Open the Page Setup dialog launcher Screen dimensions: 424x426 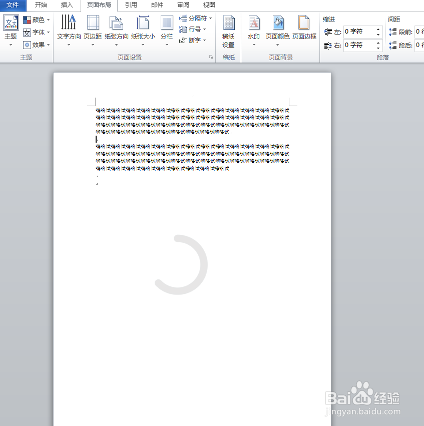211,57
